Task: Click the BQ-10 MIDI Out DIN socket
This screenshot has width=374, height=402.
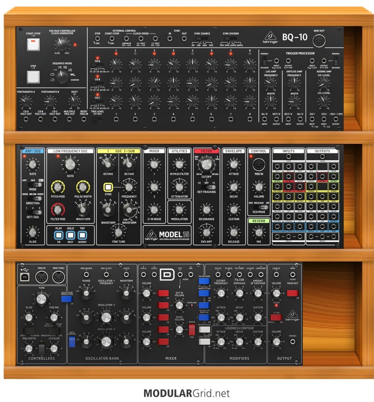Action: click(318, 41)
